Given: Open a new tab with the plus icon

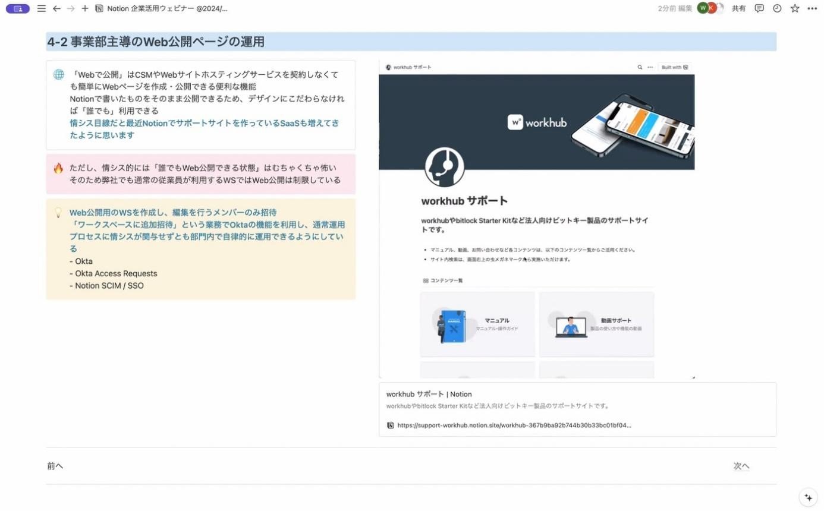Looking at the screenshot, I should (85, 8).
